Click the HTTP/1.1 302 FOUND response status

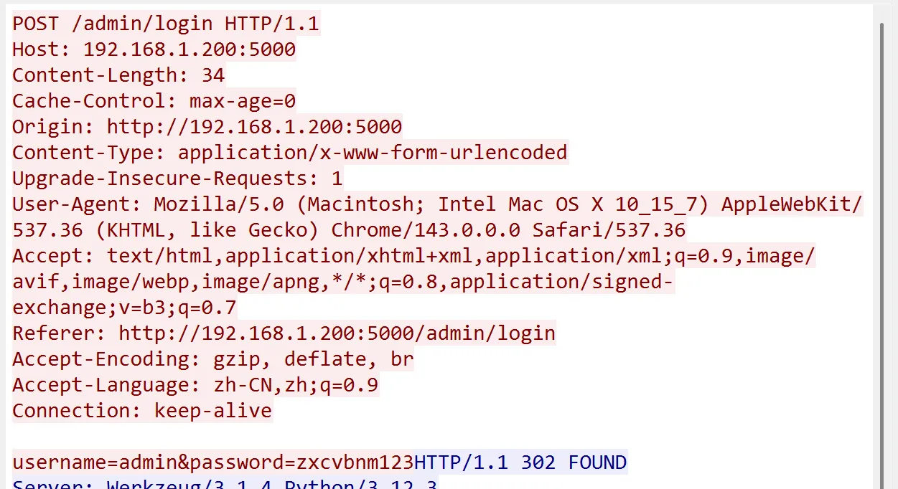[x=520, y=462]
